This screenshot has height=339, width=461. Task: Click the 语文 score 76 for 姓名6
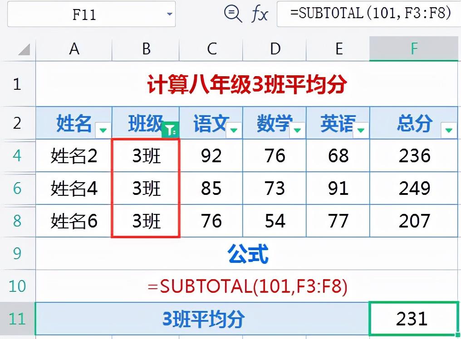pyautogui.click(x=211, y=221)
